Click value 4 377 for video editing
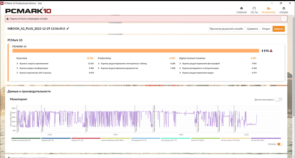Screen dimensions: 295x158 (254, 73)
